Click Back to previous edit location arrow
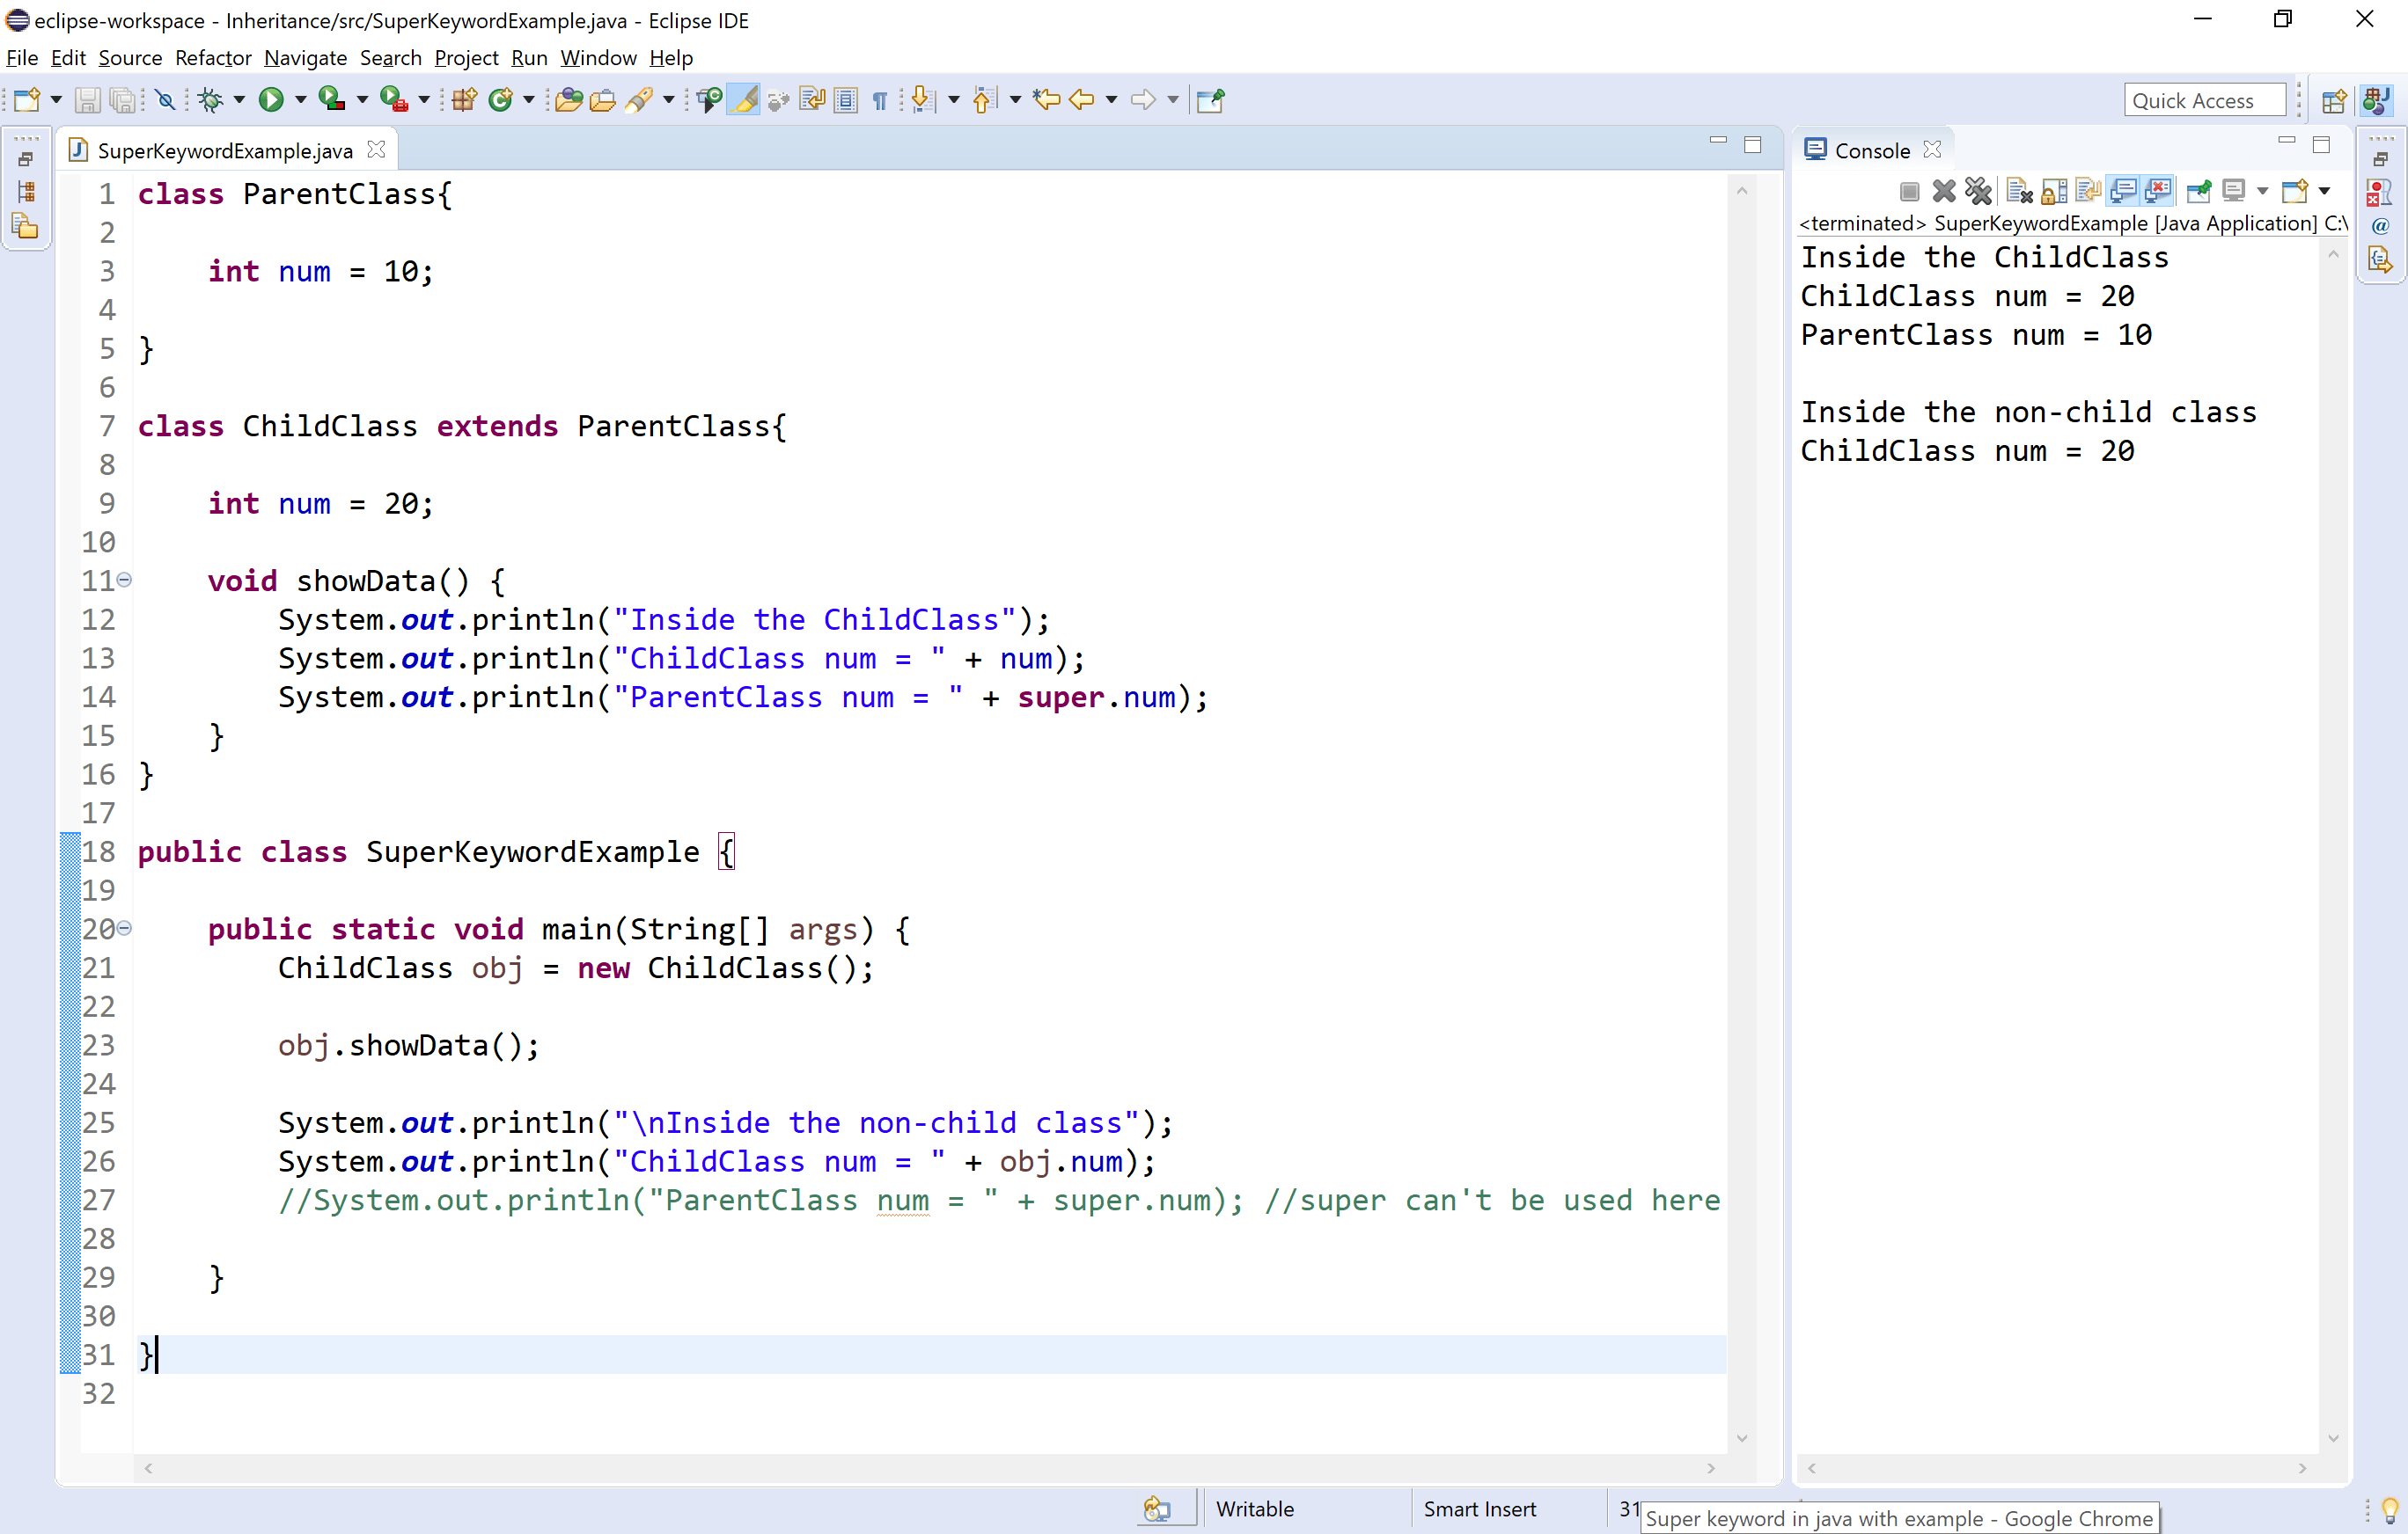 point(1046,100)
